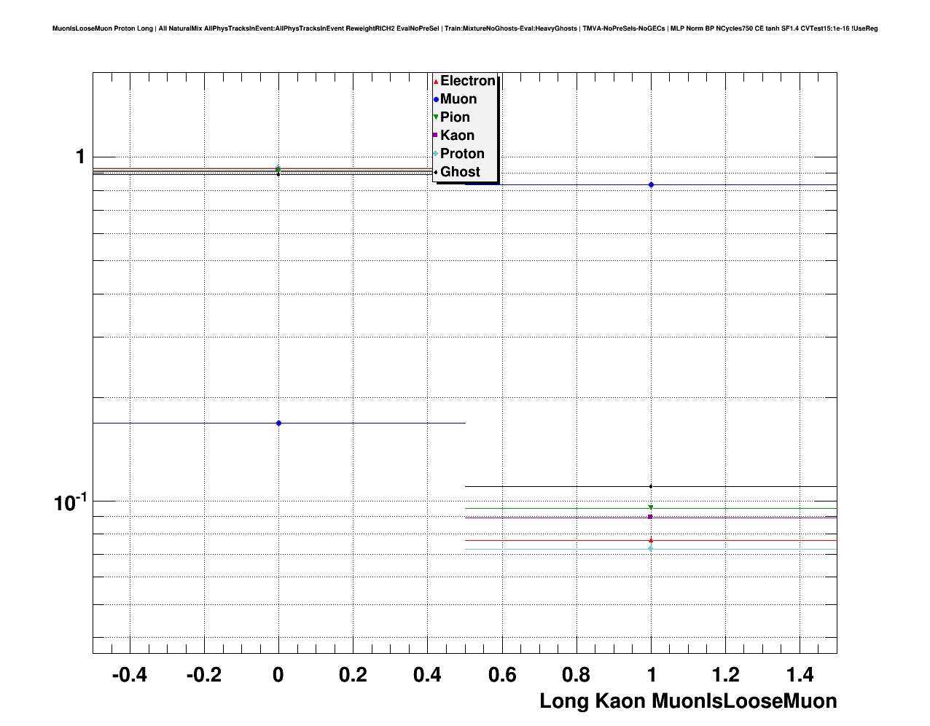The width and height of the screenshot is (930, 726).
Task: Click the 'Ghost' legend label text
Action: 460,172
